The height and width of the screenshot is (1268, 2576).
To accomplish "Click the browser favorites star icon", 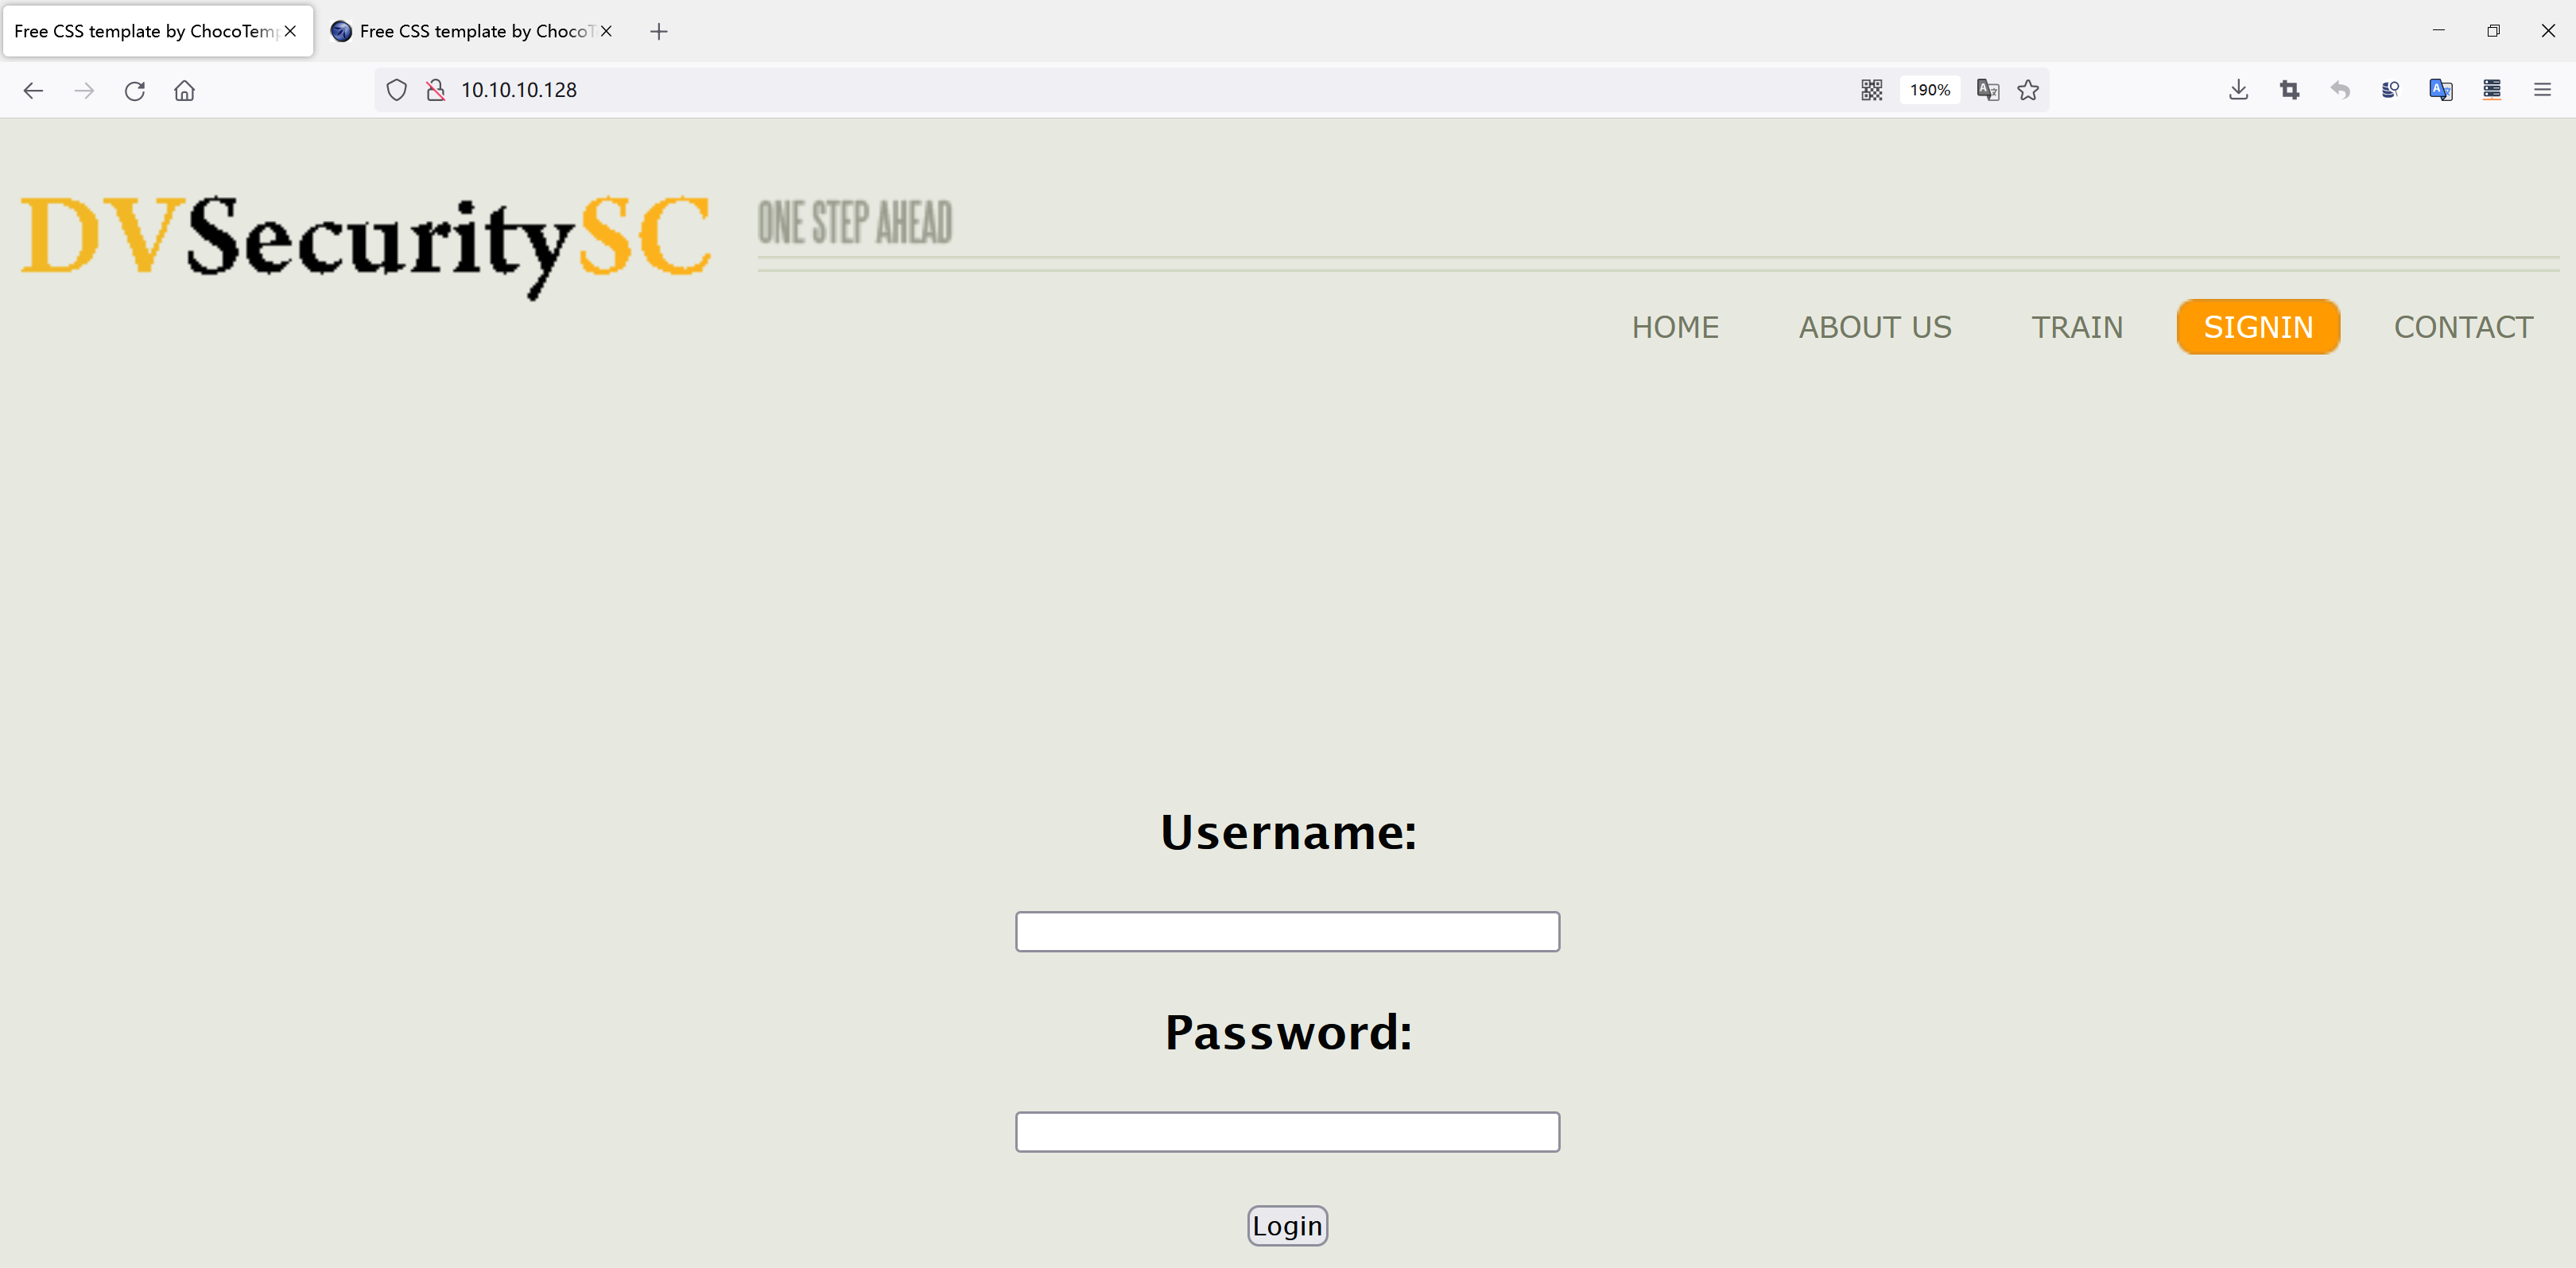I will click(x=2027, y=91).
